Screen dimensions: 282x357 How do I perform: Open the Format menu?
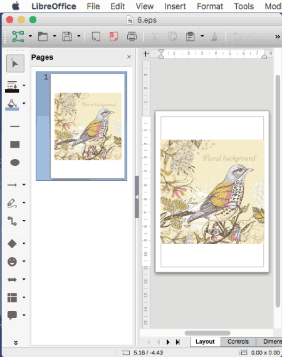(x=210, y=6)
